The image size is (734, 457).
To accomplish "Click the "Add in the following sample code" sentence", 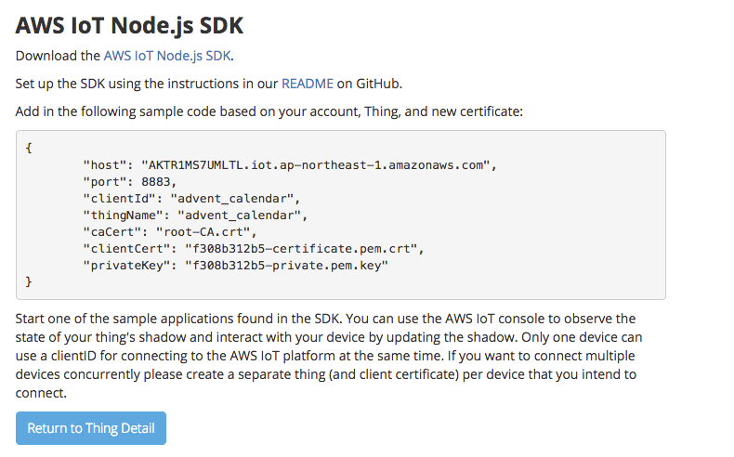I will pyautogui.click(x=269, y=111).
